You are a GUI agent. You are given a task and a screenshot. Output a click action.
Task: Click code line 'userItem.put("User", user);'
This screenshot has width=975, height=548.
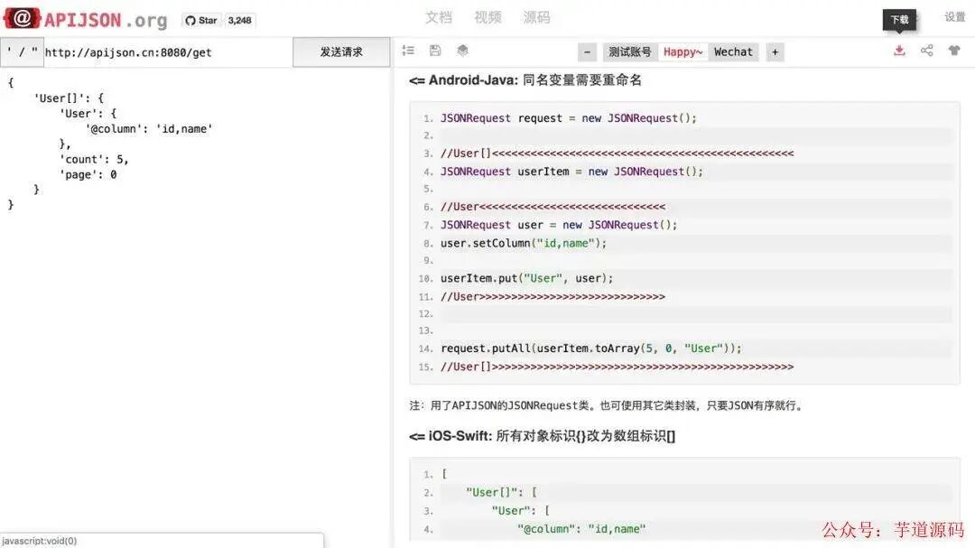pyautogui.click(x=526, y=278)
